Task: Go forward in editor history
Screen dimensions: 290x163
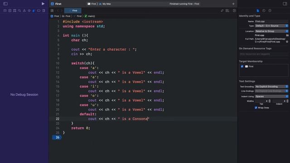Action: click(62, 11)
